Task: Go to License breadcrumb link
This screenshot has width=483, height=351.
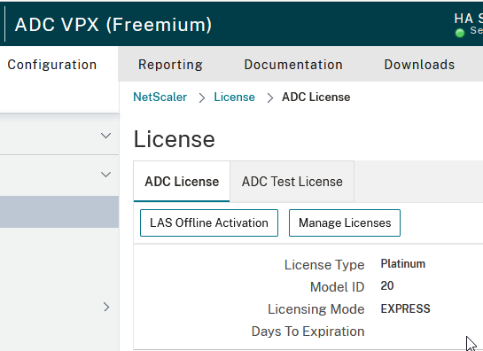Action: coord(235,97)
